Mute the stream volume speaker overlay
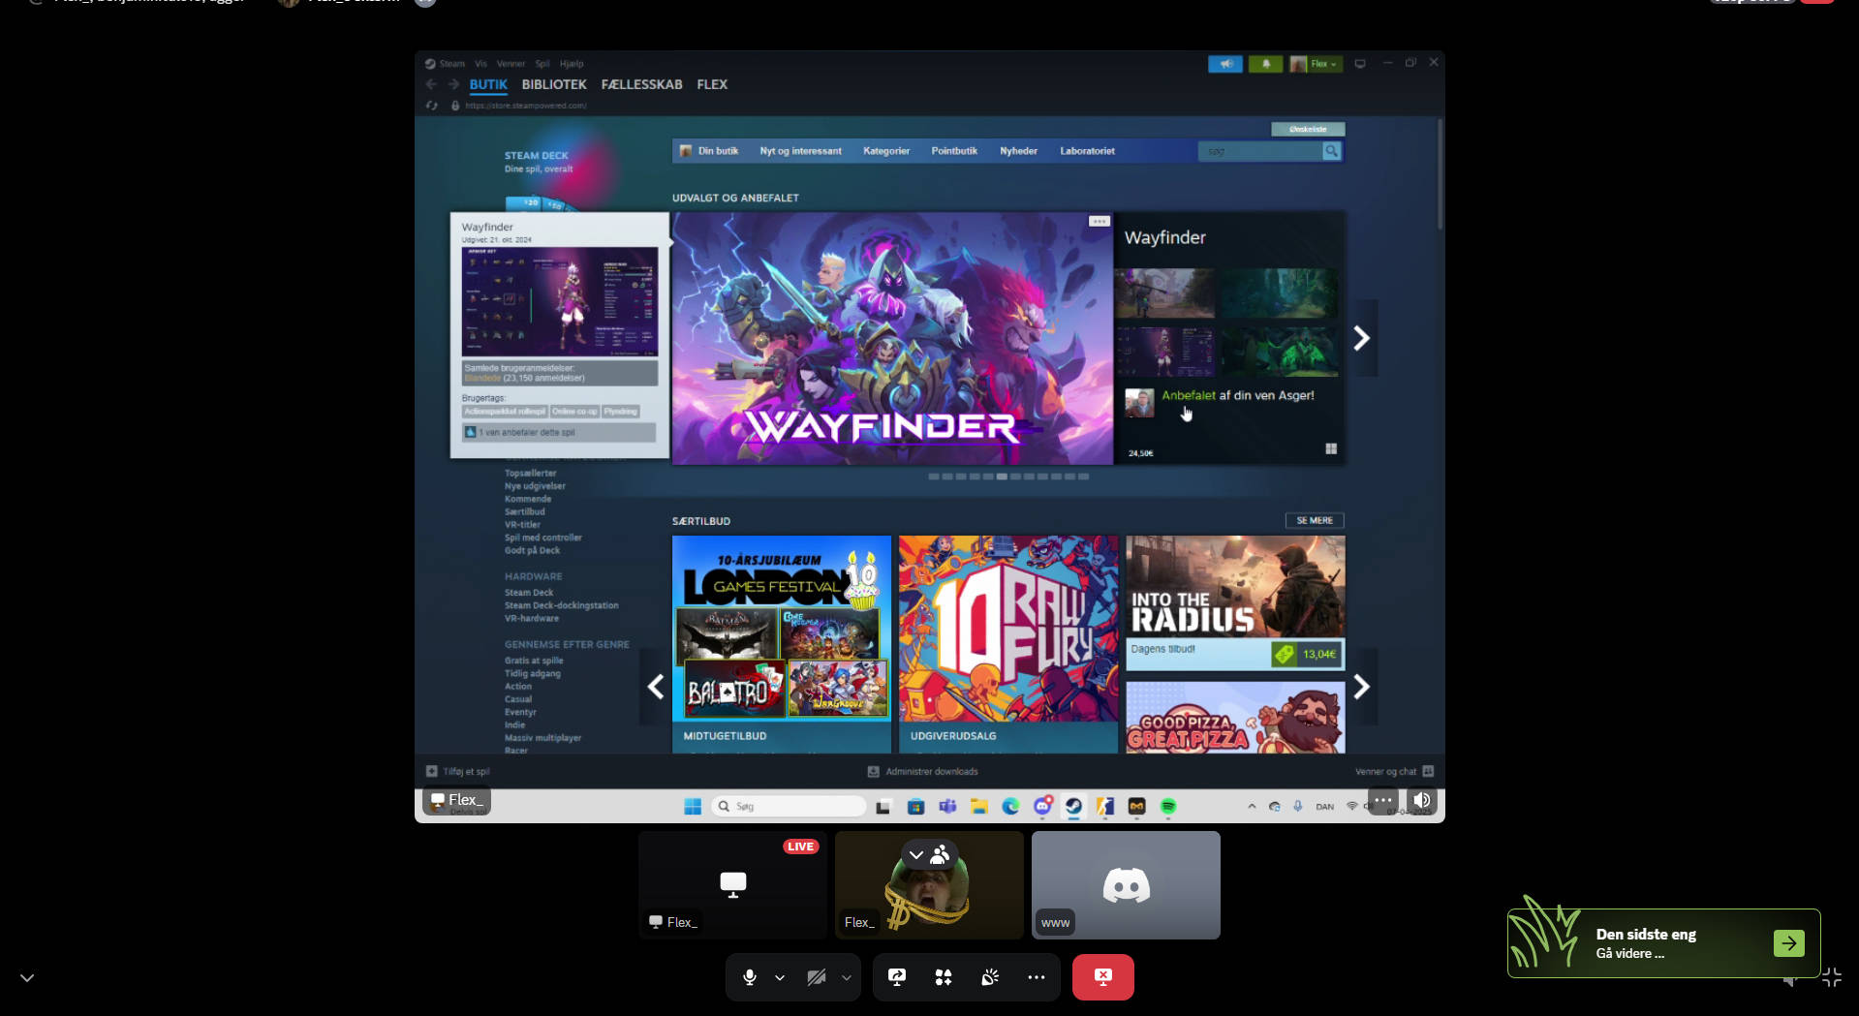 (x=1422, y=800)
